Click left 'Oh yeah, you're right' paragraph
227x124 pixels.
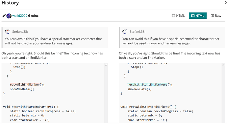[x=52, y=55]
